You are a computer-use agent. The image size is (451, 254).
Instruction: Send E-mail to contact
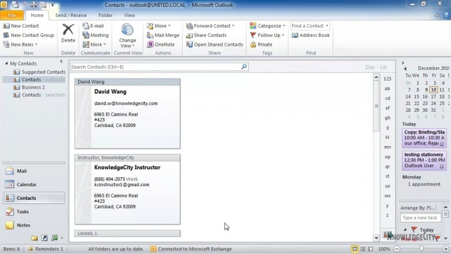[x=93, y=26]
